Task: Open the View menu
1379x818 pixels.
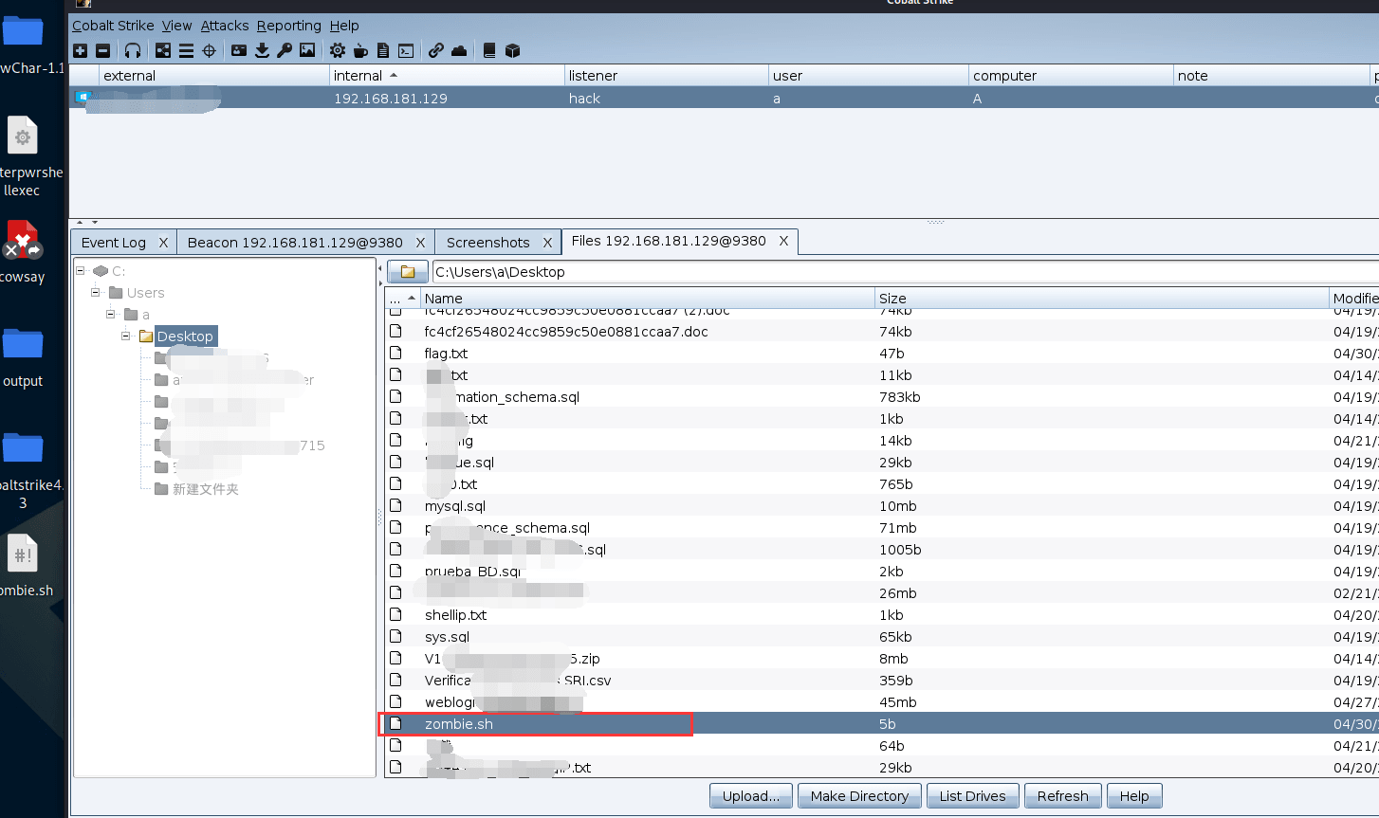Action: pos(177,26)
